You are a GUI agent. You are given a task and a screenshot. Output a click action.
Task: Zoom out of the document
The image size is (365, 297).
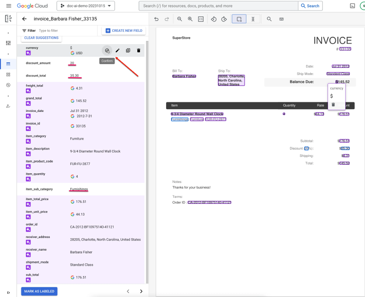pos(179,19)
